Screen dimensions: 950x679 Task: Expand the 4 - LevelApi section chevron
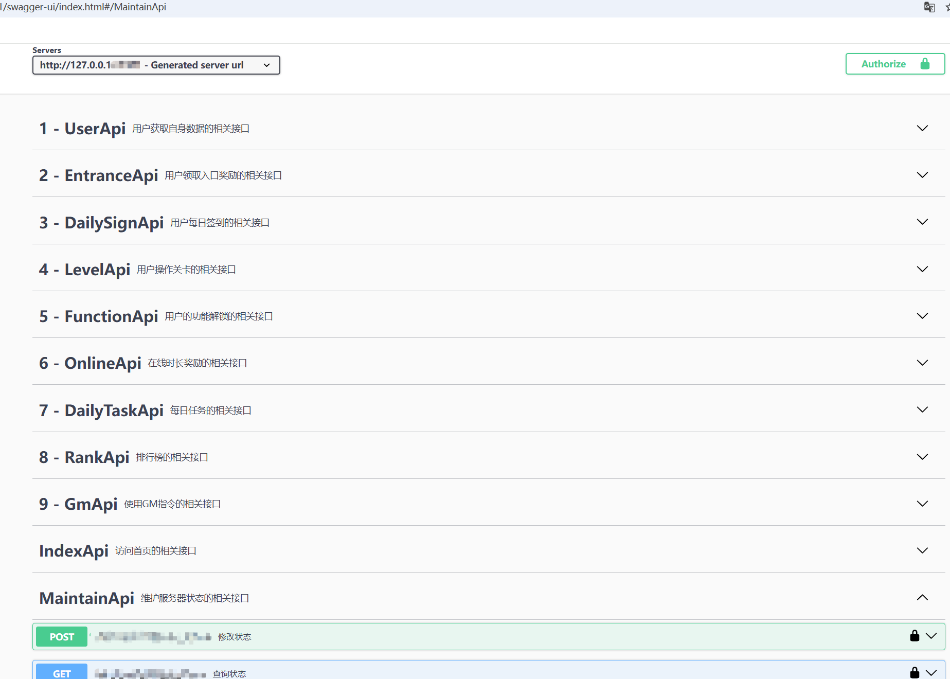tap(922, 269)
